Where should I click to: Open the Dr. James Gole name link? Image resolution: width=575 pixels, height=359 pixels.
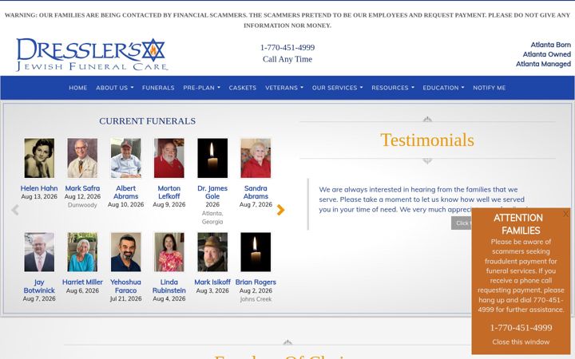click(212, 192)
